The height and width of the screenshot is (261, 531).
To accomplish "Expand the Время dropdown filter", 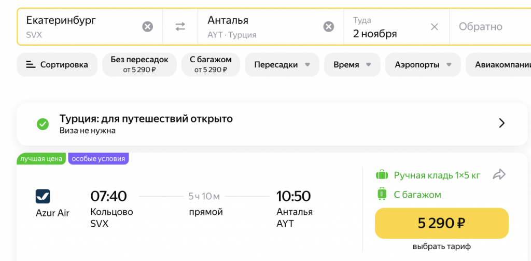I will [352, 65].
